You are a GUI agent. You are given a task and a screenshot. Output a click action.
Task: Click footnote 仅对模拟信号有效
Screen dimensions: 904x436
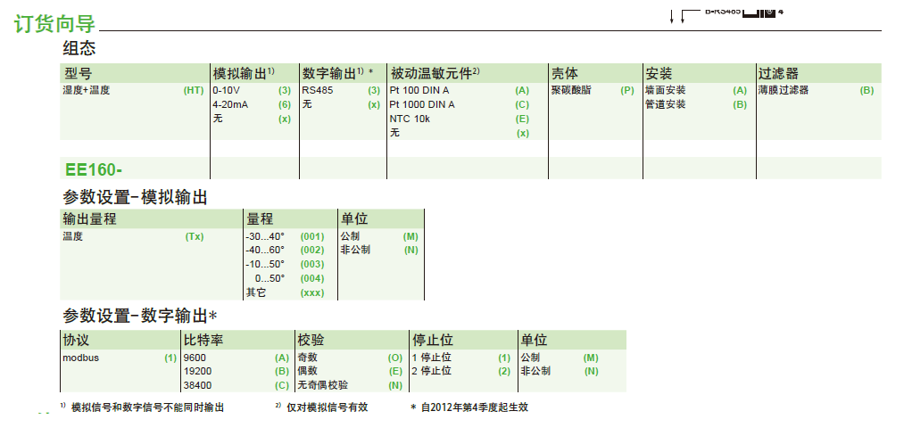point(327,407)
